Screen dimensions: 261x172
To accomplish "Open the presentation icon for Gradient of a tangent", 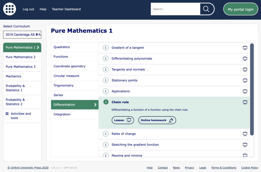I will tap(245, 48).
